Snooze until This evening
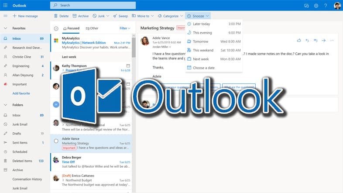Viewport: 343px width, 193px height. coord(214,33)
